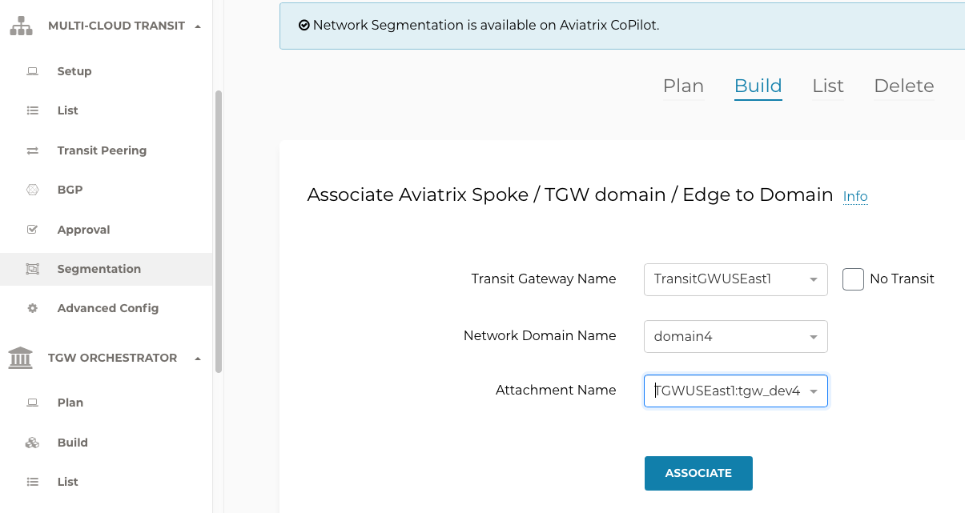Viewport: 965px width, 513px height.
Task: Open the TGW Orchestrator Build icon
Action: (32, 443)
